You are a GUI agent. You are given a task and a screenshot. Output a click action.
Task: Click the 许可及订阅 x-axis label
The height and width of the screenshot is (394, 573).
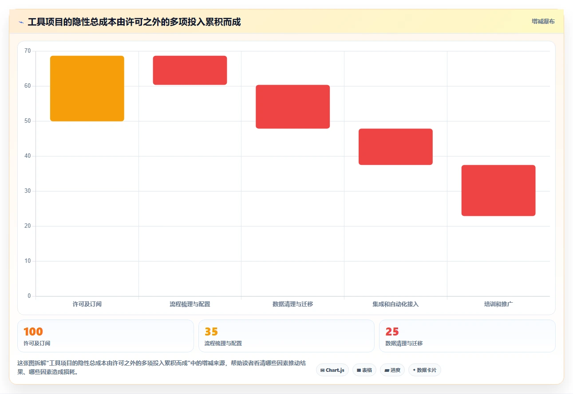pyautogui.click(x=87, y=304)
